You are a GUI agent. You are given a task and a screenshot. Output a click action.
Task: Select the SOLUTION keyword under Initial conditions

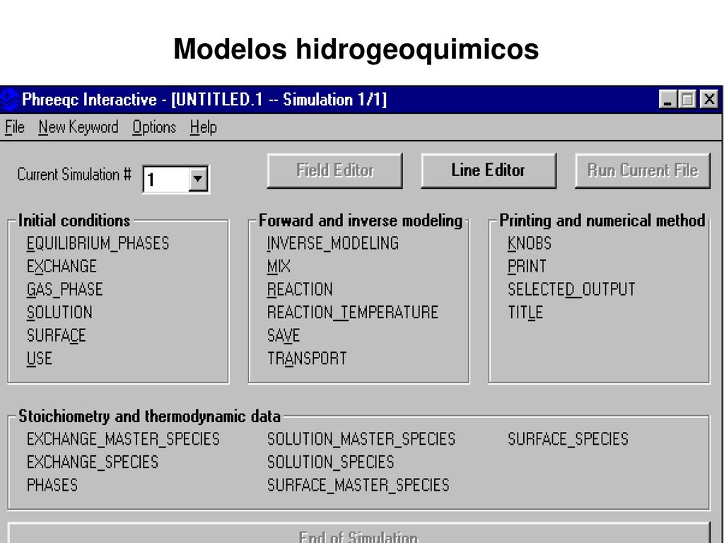click(59, 313)
